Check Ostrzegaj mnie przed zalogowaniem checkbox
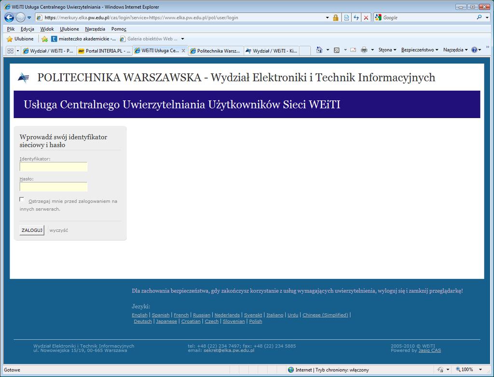The height and width of the screenshot is (377, 494). pyautogui.click(x=21, y=200)
